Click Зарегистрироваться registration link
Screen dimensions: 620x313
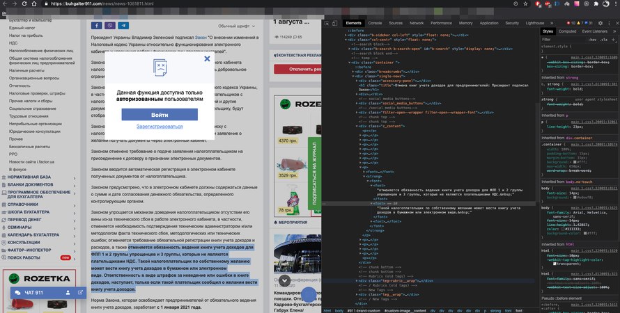(x=160, y=127)
